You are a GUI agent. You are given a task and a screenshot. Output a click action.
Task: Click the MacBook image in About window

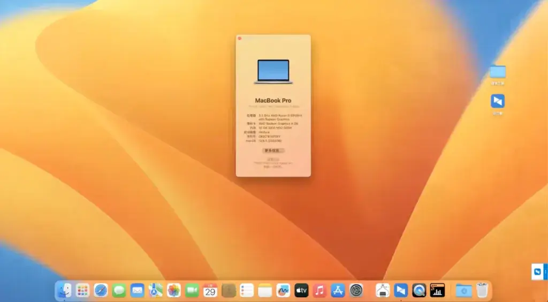[x=273, y=72]
